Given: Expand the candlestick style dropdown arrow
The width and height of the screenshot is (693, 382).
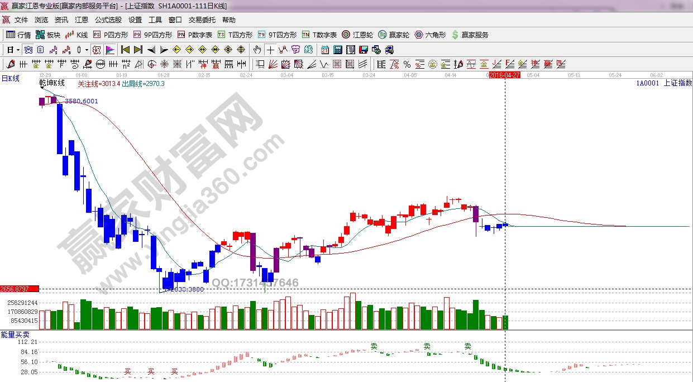Looking at the screenshot, I should pyautogui.click(x=87, y=50).
